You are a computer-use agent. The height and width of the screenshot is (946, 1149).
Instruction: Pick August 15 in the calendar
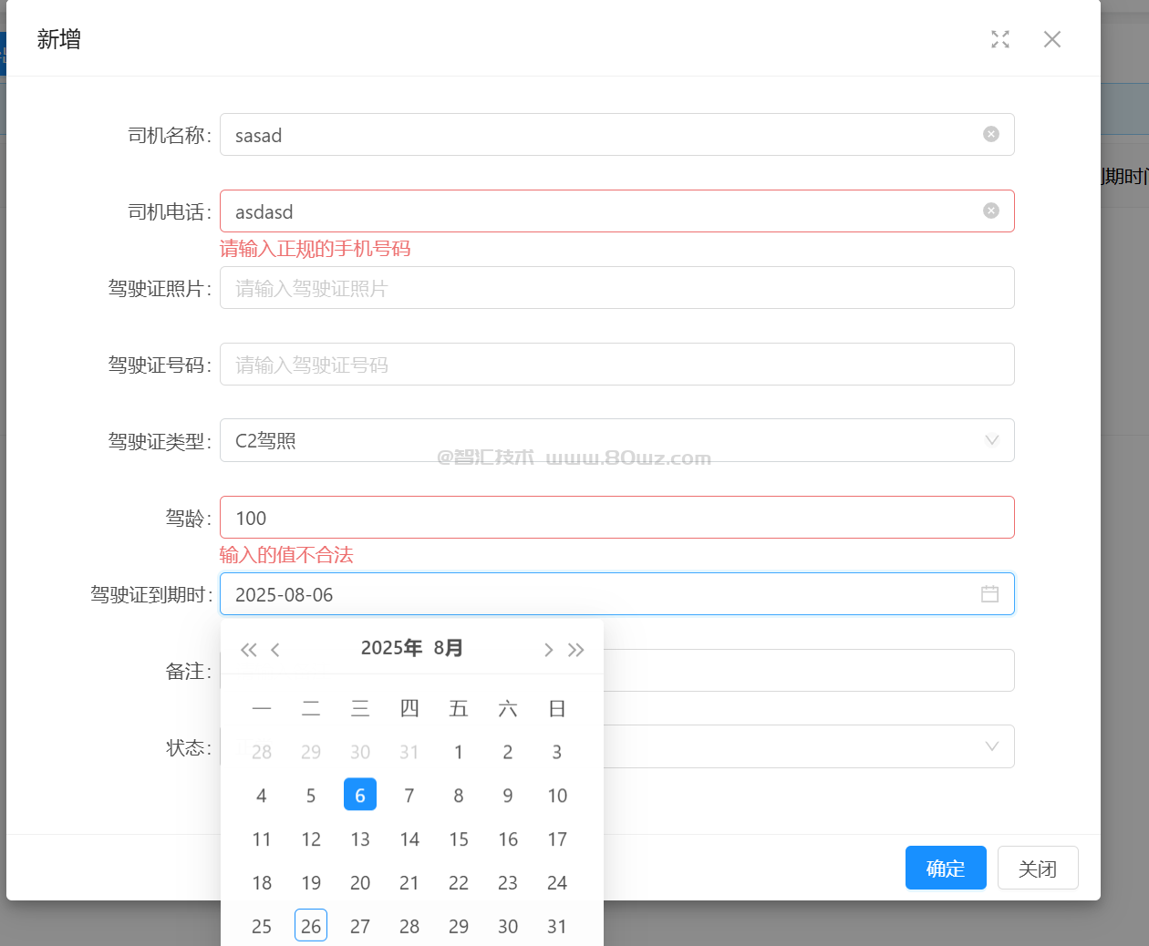pyautogui.click(x=459, y=839)
